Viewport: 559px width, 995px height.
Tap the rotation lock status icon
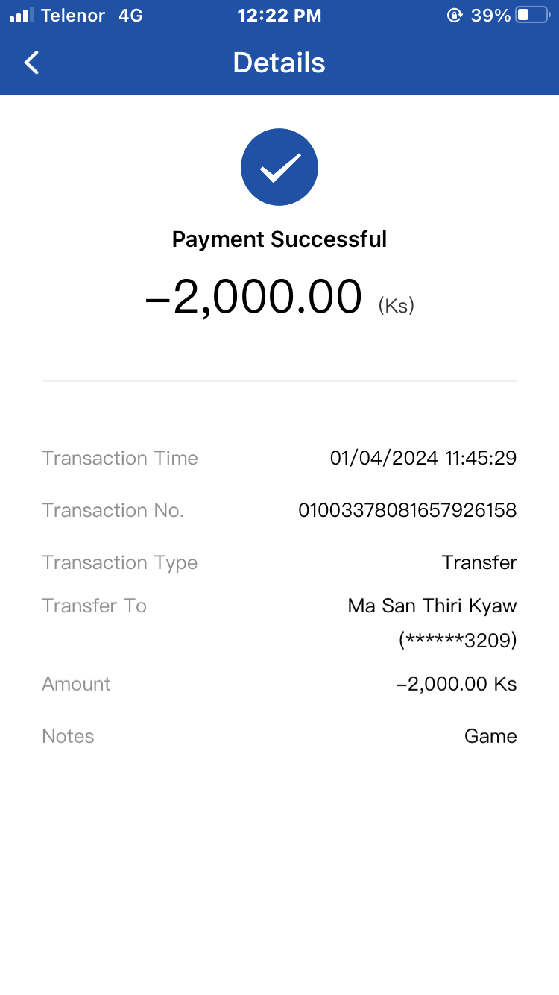pyautogui.click(x=454, y=15)
